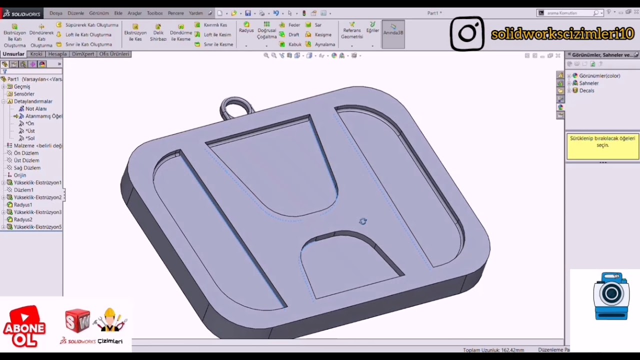Choose Loft ile Katı Oluşturma command
This screenshot has width=640, height=360.
pyautogui.click(x=84, y=34)
